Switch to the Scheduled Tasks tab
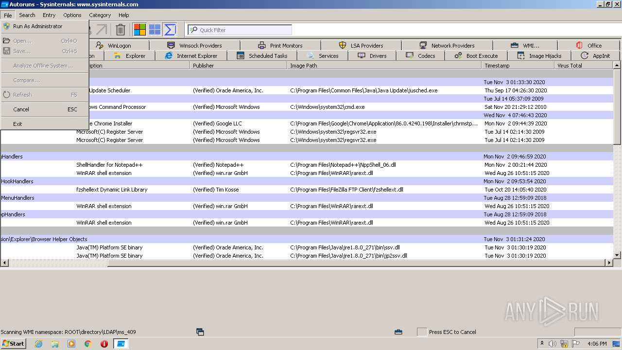Image resolution: width=622 pixels, height=350 pixels. pyautogui.click(x=262, y=55)
